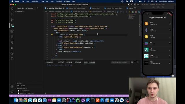This screenshot has height=104, width=185.
Task: Open Adobe XD from the Dock
Action: click(49, 100)
